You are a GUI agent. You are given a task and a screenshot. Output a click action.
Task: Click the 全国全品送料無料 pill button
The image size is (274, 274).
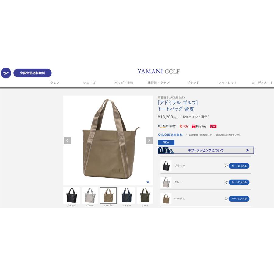tap(33, 73)
